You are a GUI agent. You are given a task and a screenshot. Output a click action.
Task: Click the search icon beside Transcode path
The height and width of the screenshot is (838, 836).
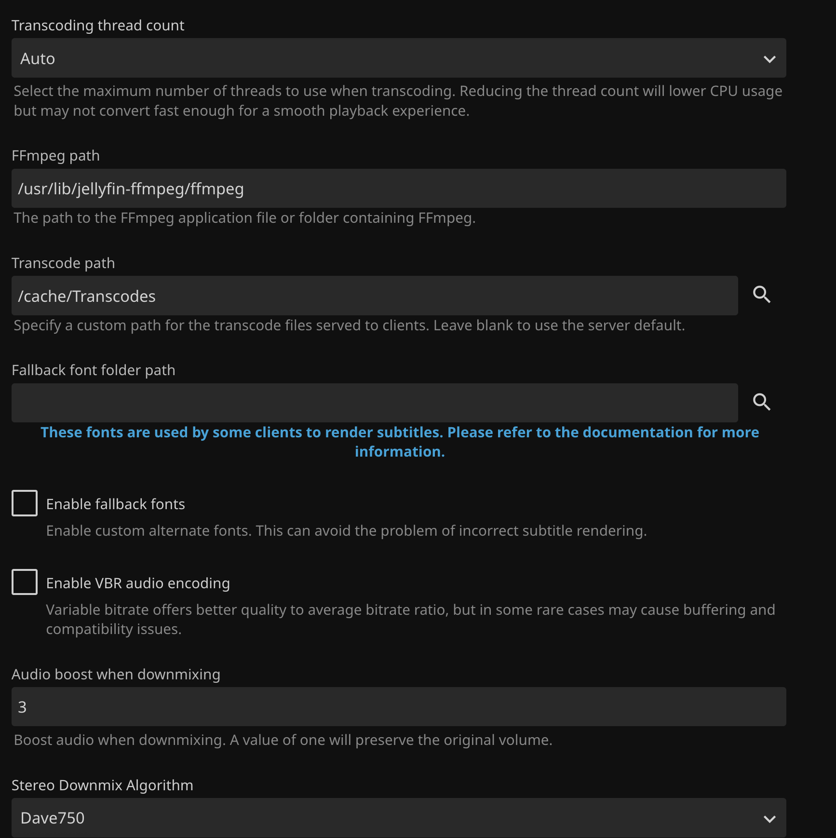(x=761, y=295)
